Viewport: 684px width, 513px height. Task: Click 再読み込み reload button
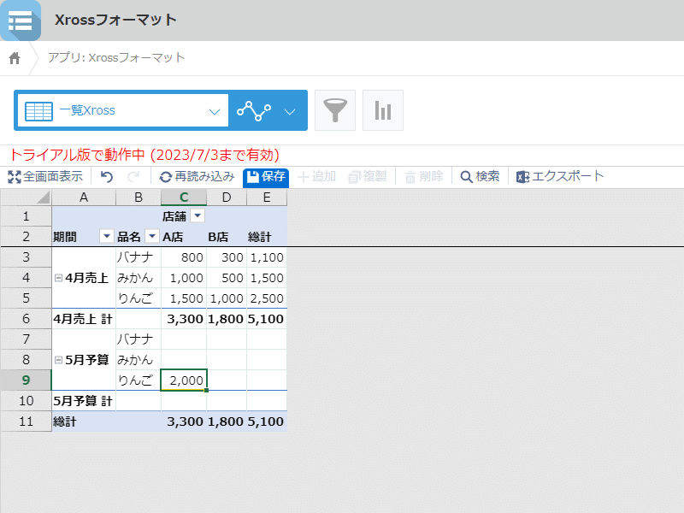[197, 177]
